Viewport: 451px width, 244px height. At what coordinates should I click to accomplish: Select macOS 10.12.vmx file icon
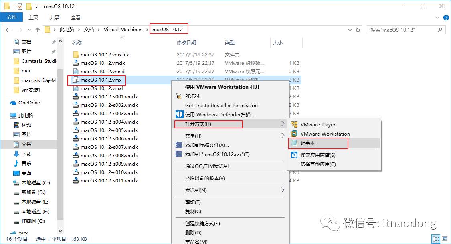76,80
